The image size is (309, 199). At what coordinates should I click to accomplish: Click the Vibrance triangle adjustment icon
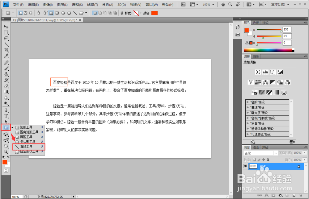(x=251, y=82)
